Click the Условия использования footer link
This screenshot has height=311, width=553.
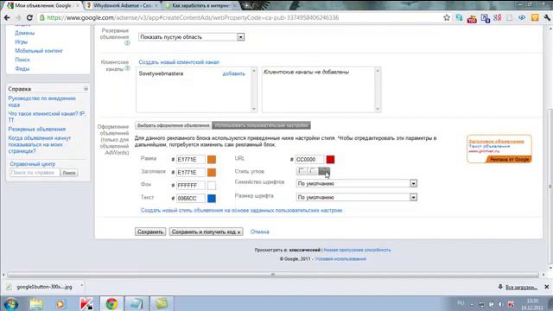pos(340,259)
